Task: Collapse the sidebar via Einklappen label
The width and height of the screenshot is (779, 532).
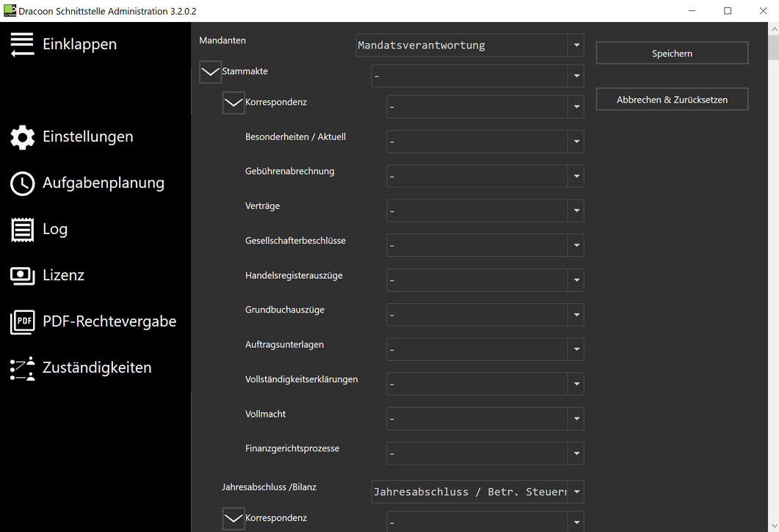Action: click(x=79, y=44)
